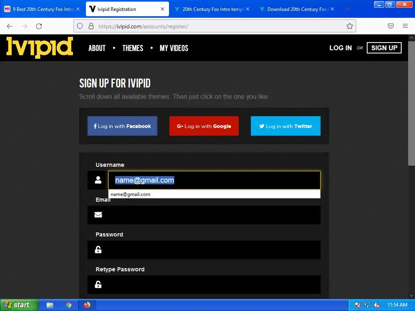Click the SIGN UP button in header

pyautogui.click(x=384, y=48)
